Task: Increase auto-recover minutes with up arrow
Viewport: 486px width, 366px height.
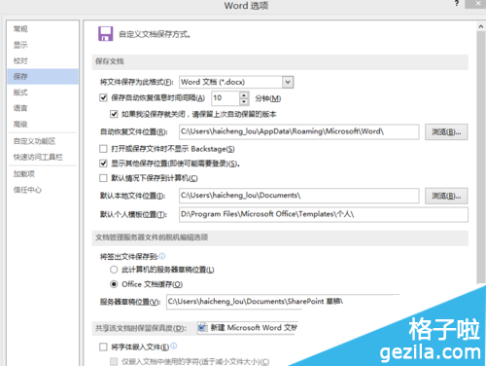Action: (244, 94)
